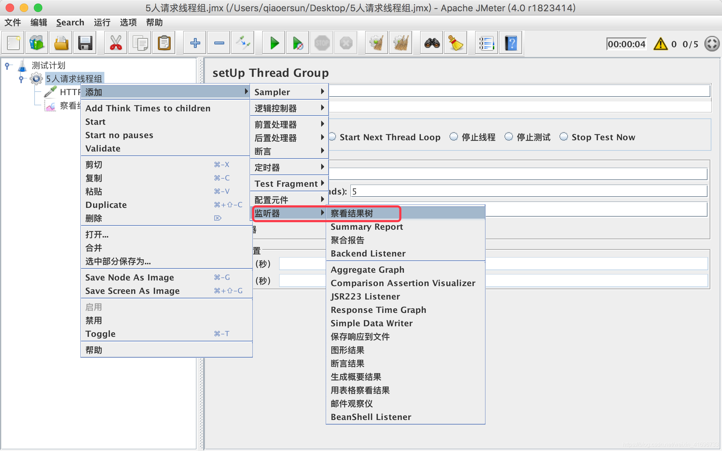Open the 编辑 menu
722x451 pixels.
click(39, 23)
